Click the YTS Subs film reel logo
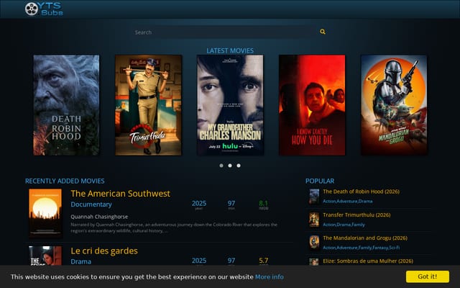The height and width of the screenshot is (288, 460). (44, 9)
